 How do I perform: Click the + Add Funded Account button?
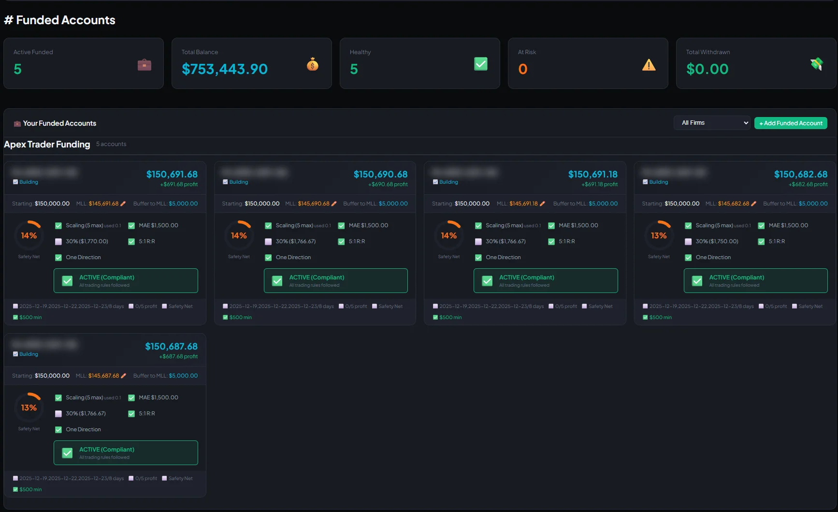(x=790, y=123)
